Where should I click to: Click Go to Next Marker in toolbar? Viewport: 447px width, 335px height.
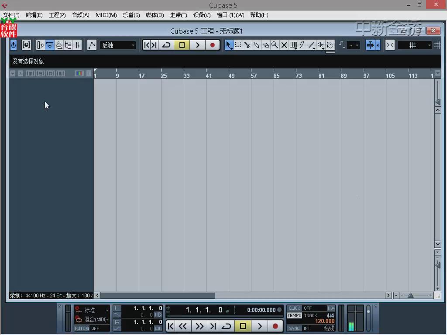tap(154, 45)
